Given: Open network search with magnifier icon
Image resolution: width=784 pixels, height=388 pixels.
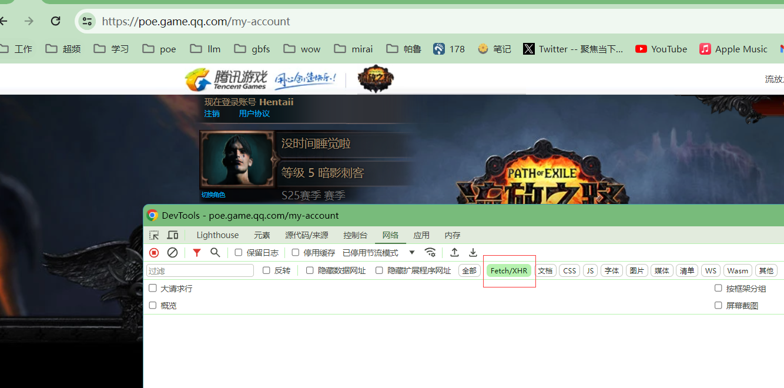Looking at the screenshot, I should coord(215,253).
